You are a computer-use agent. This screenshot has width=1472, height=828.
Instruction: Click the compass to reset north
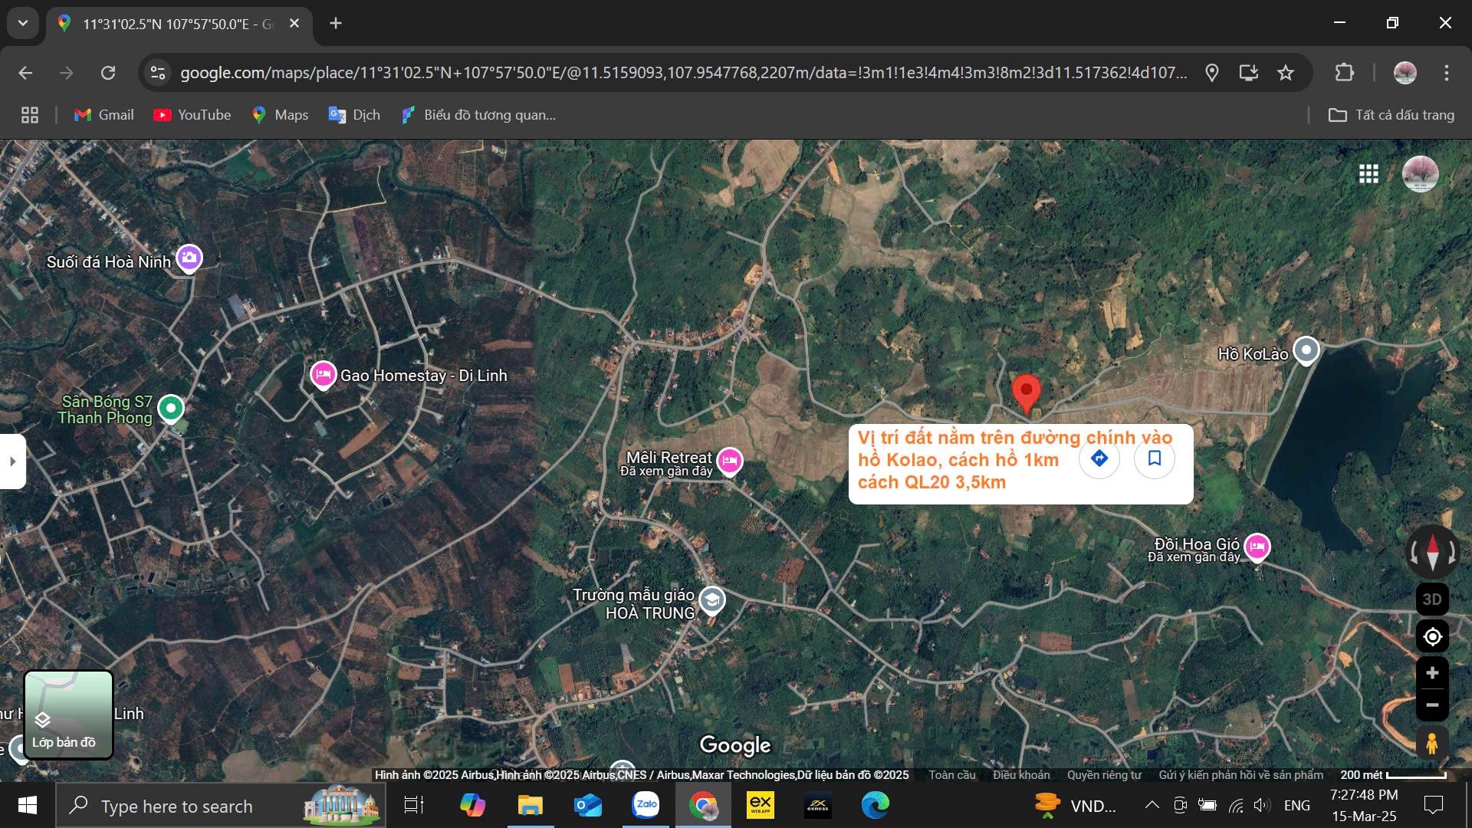(x=1432, y=551)
